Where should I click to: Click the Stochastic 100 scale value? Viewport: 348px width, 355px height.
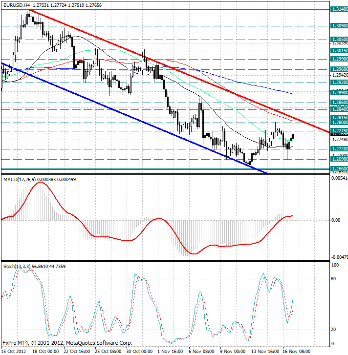(335, 265)
